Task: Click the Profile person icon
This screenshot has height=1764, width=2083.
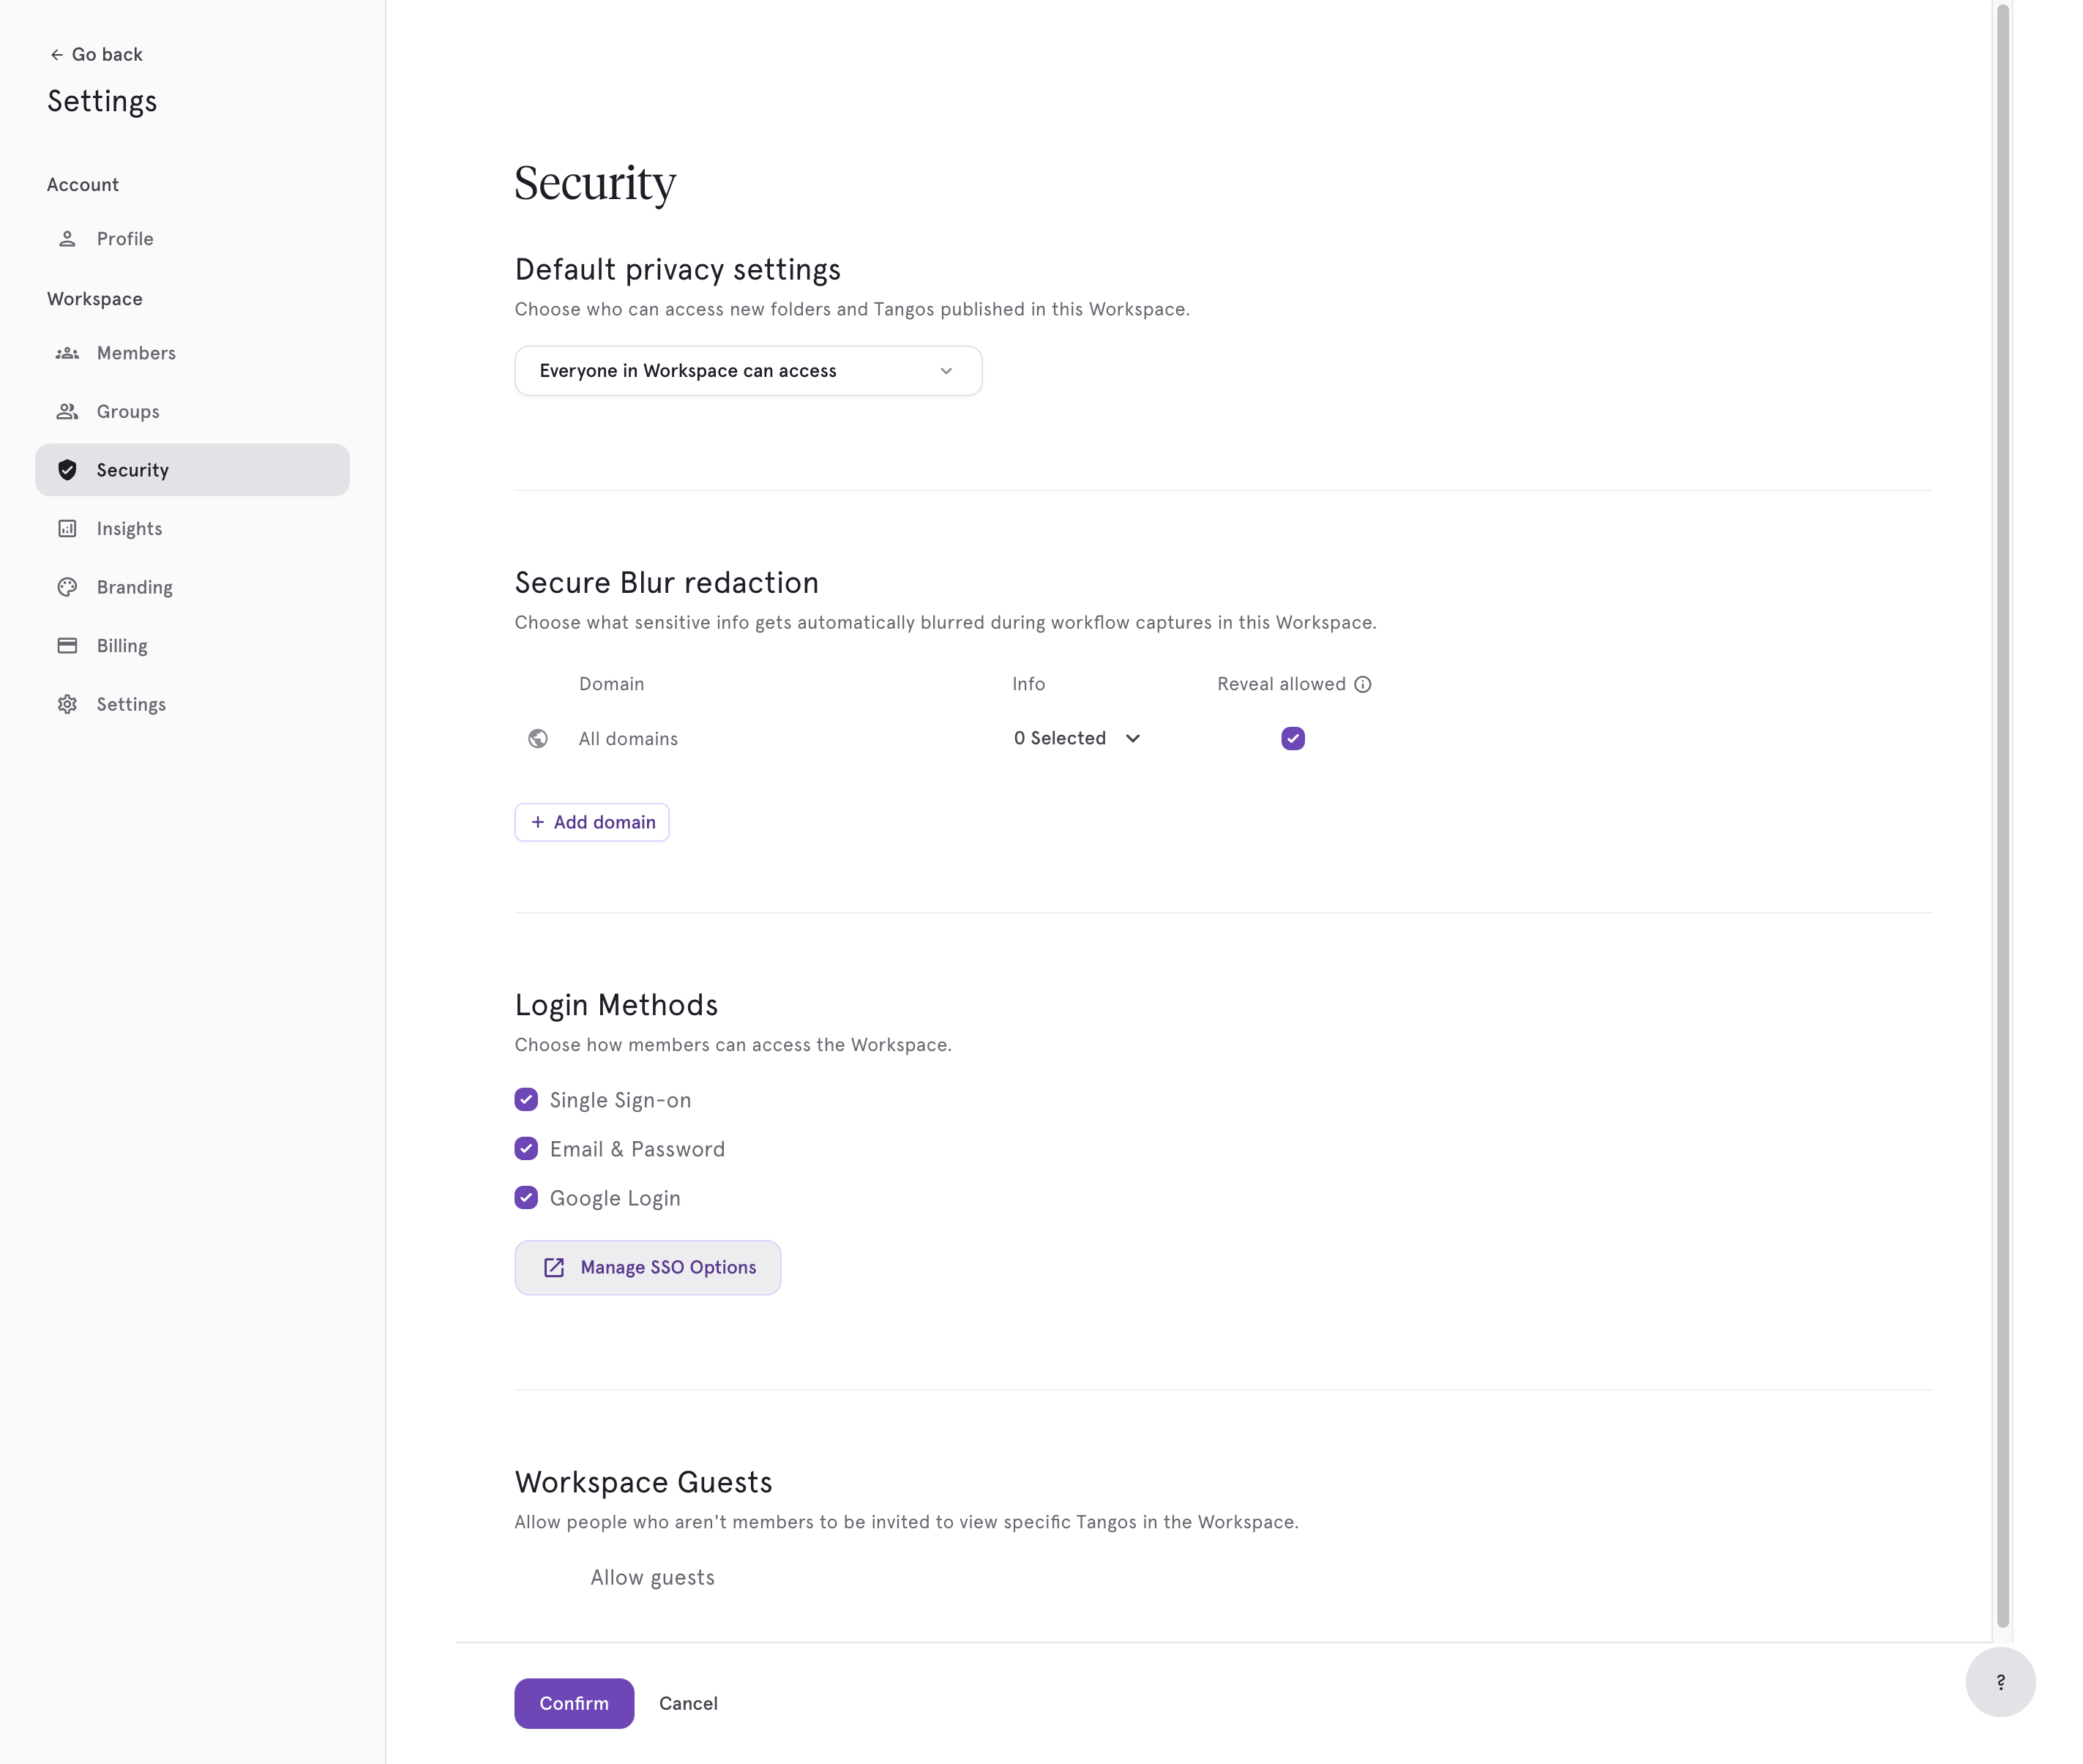Action: [67, 239]
